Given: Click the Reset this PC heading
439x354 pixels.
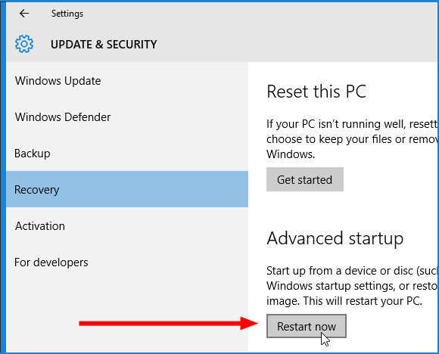Looking at the screenshot, I should click(316, 92).
